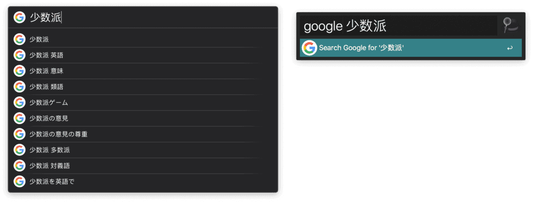Click the Google icon beside '少数派ゲーム'
The width and height of the screenshot is (533, 202).
pos(20,102)
